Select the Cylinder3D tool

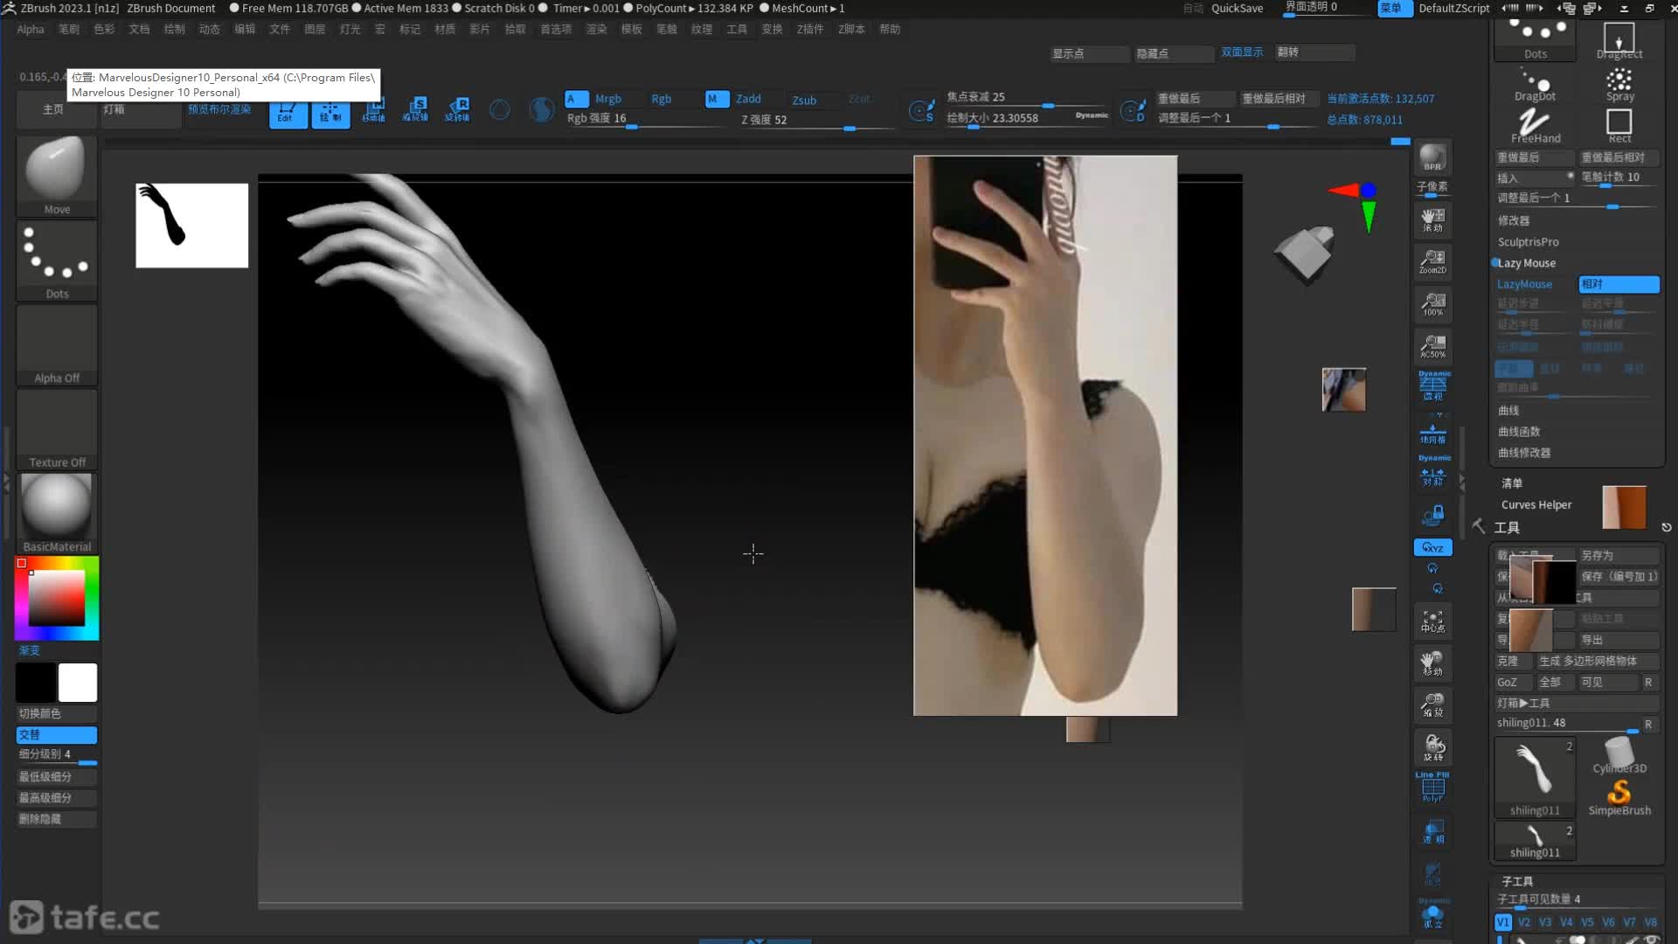(1619, 755)
